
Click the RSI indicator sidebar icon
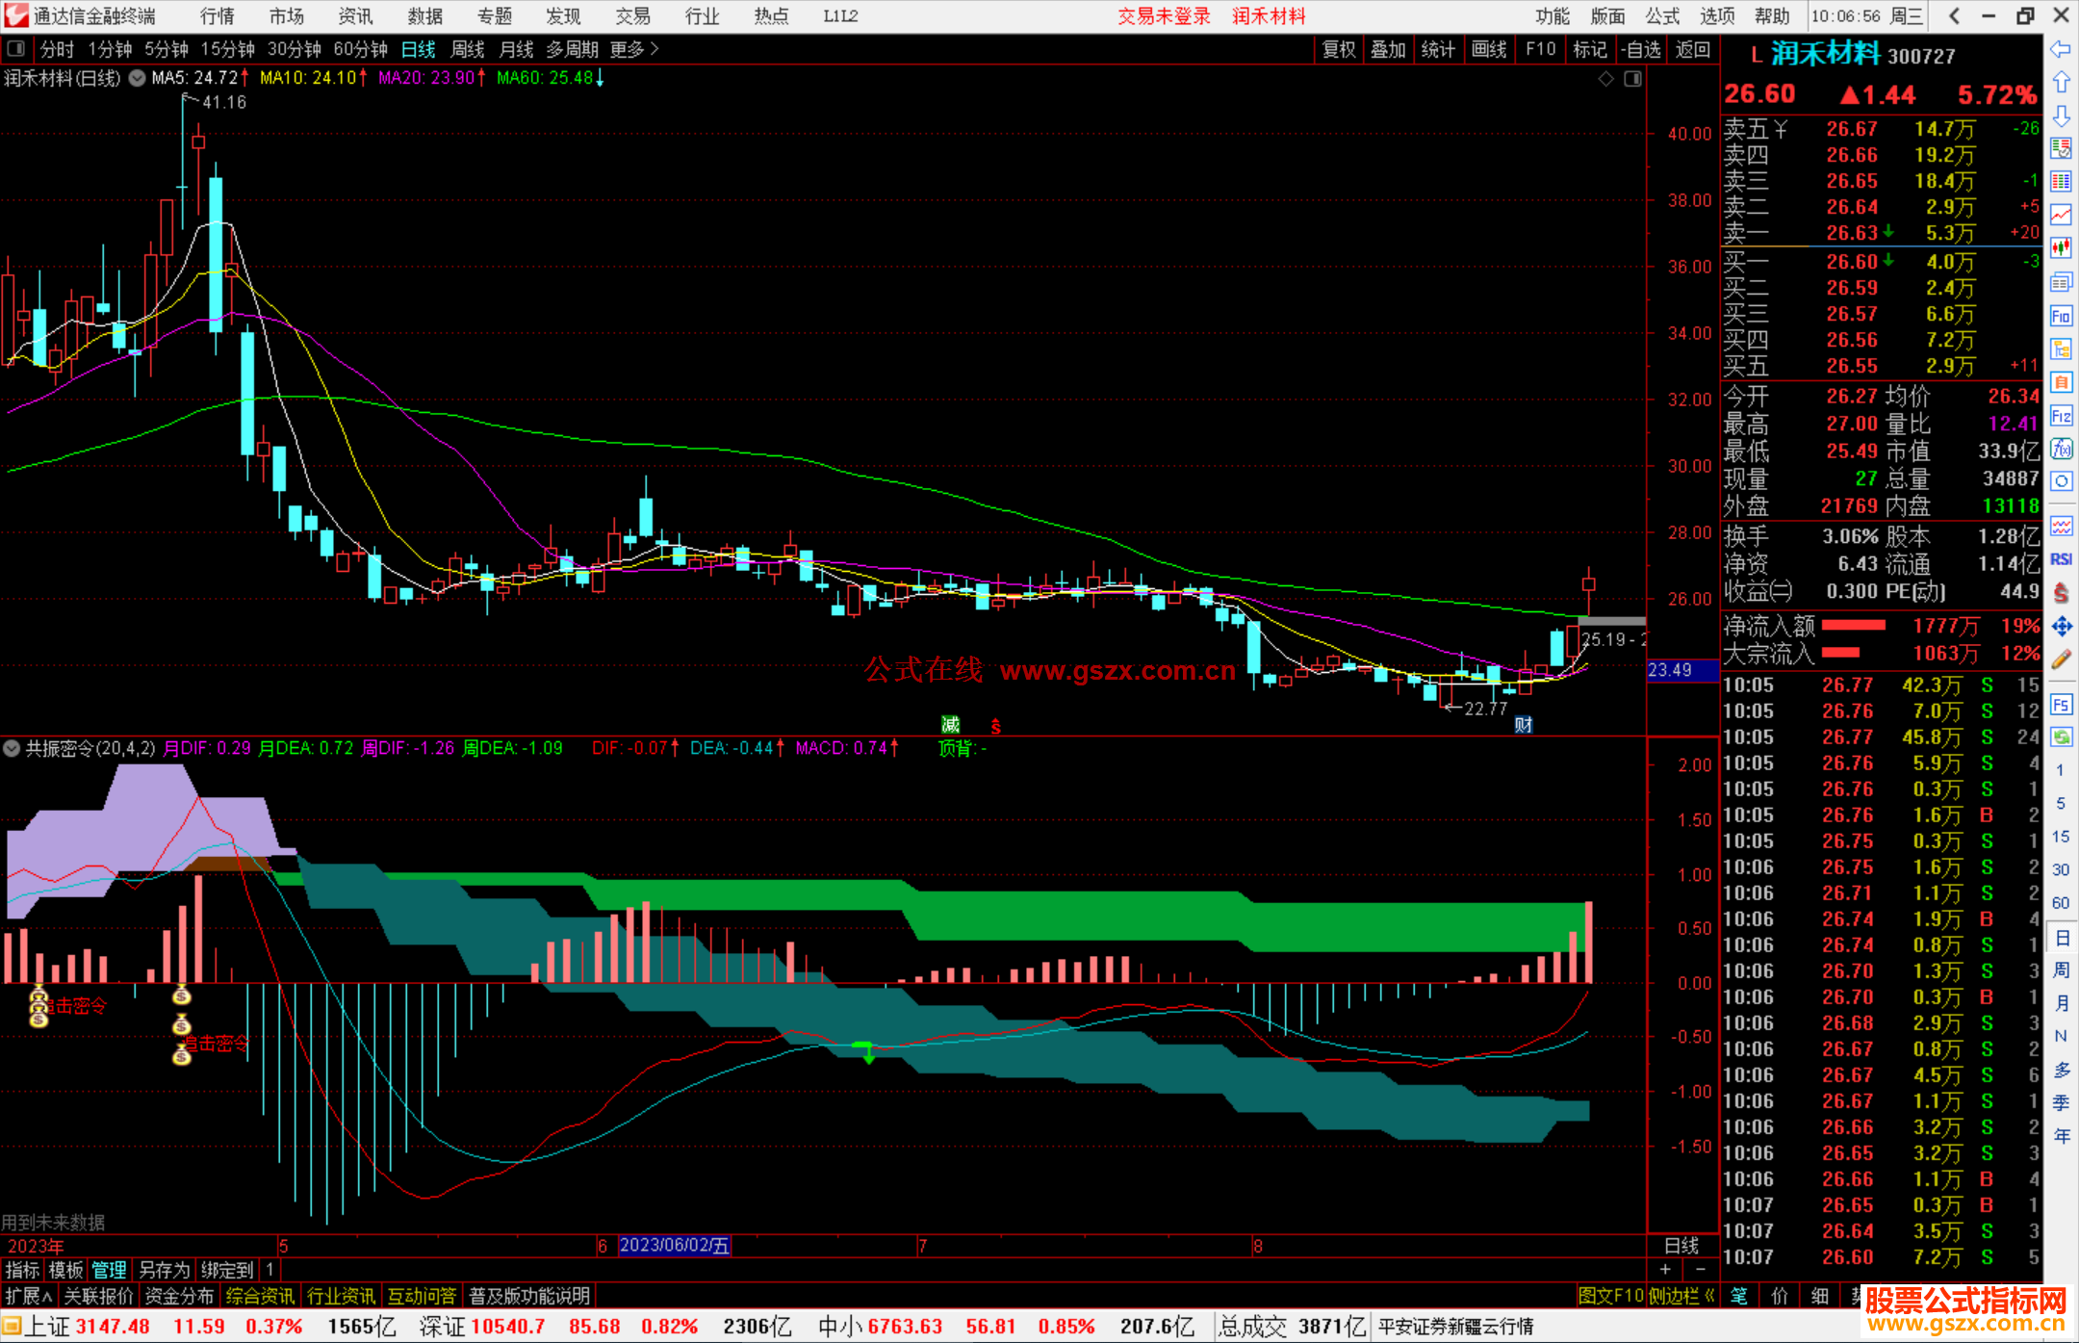(2061, 559)
